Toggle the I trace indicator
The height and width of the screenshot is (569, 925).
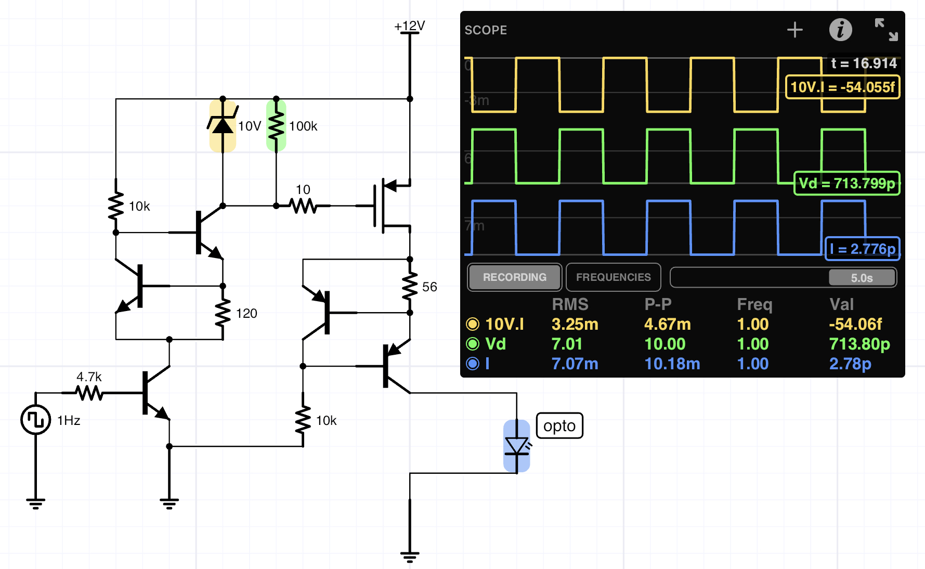coord(473,364)
